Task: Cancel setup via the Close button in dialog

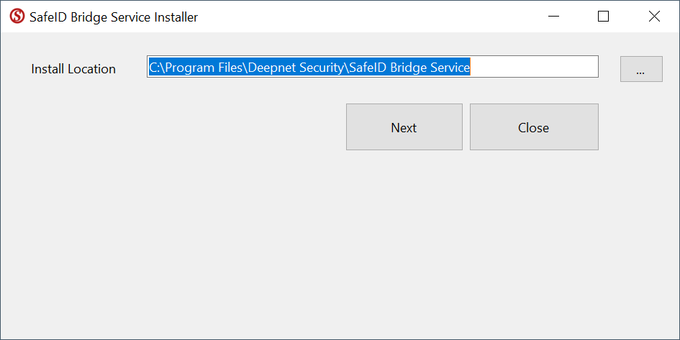Action: [x=533, y=127]
